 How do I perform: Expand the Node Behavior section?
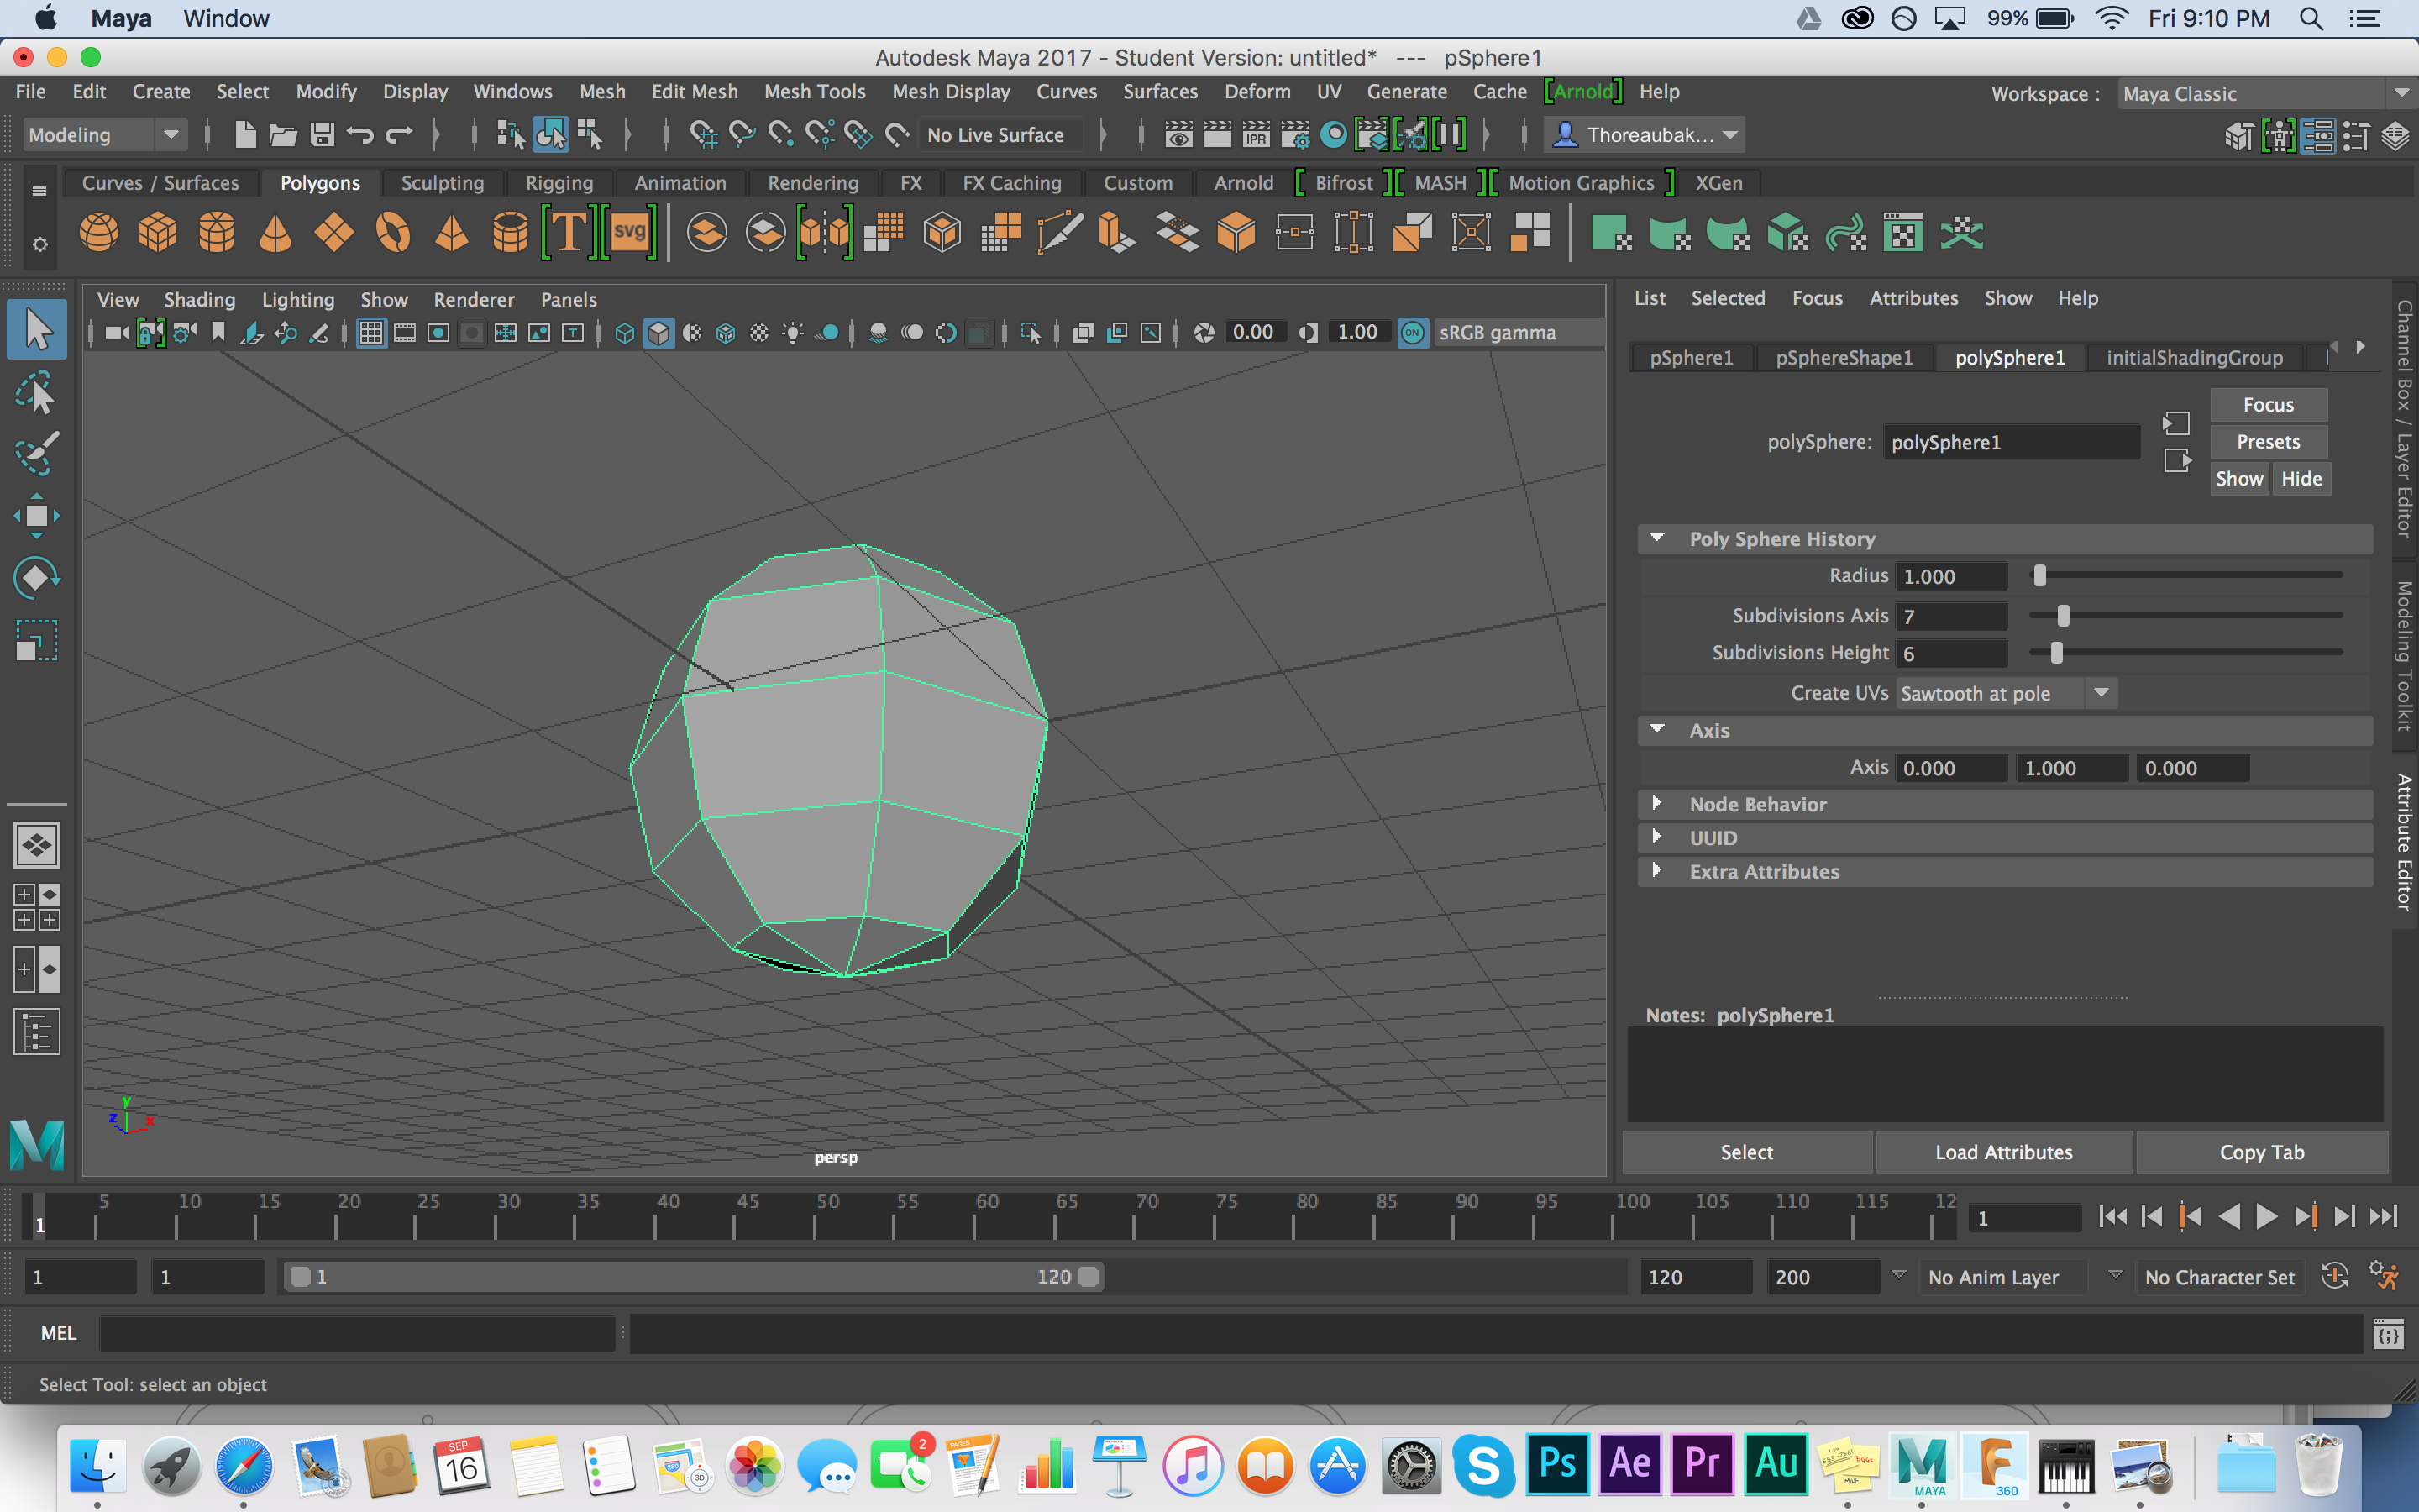tap(1658, 804)
